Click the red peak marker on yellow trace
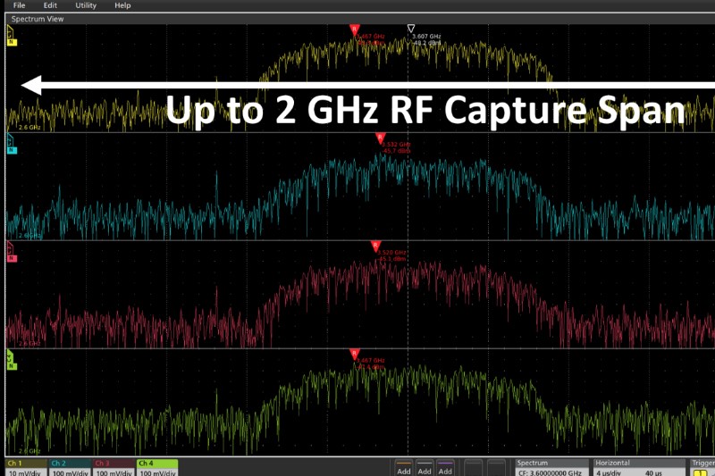Image resolution: width=715 pixels, height=476 pixels. tap(355, 29)
